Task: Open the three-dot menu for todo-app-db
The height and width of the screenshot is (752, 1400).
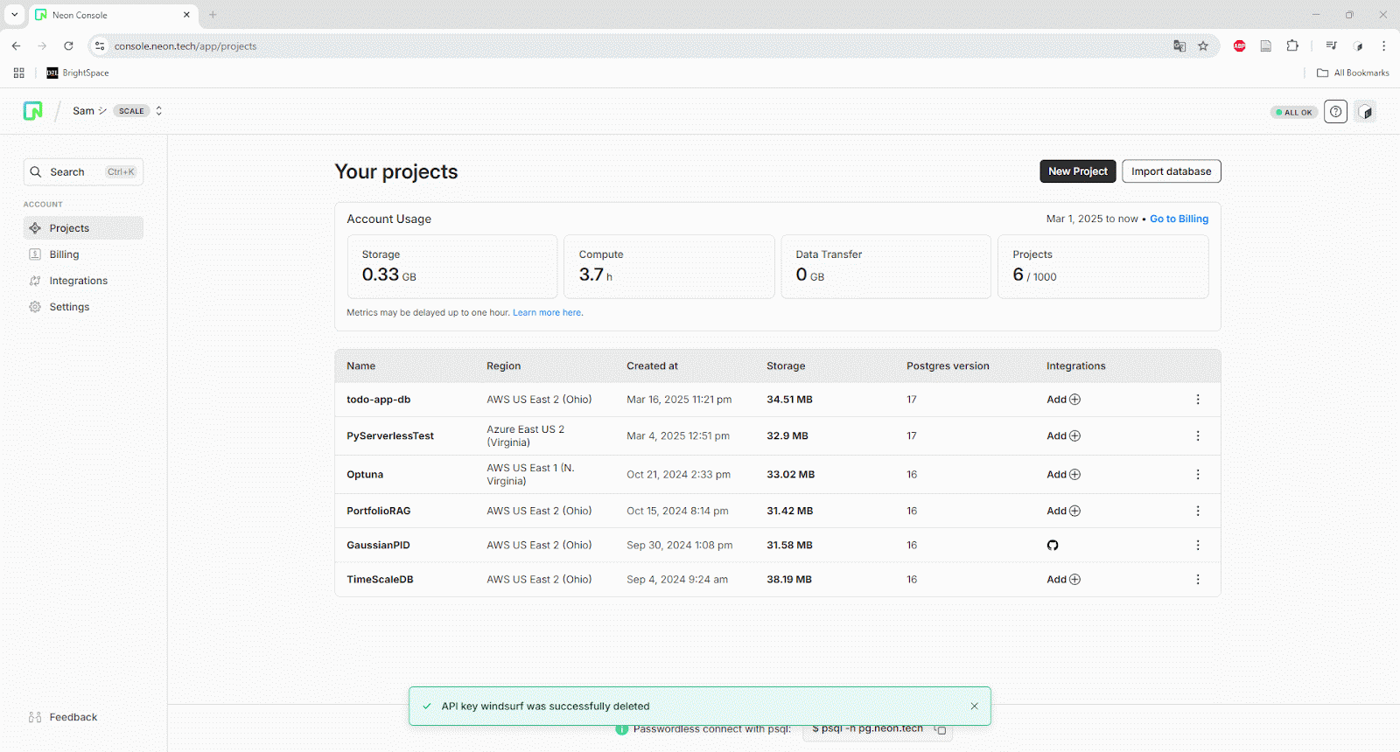Action: click(x=1198, y=400)
